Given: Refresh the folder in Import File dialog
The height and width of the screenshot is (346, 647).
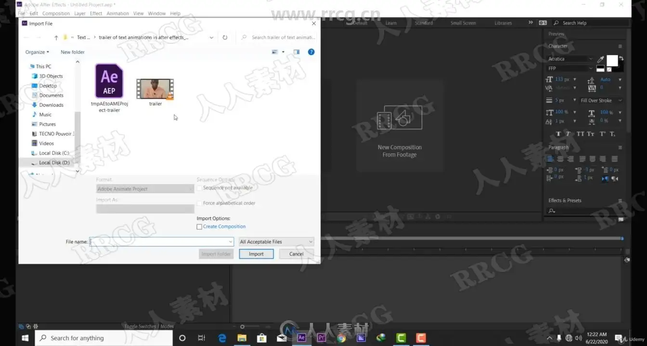Looking at the screenshot, I should (225, 37).
